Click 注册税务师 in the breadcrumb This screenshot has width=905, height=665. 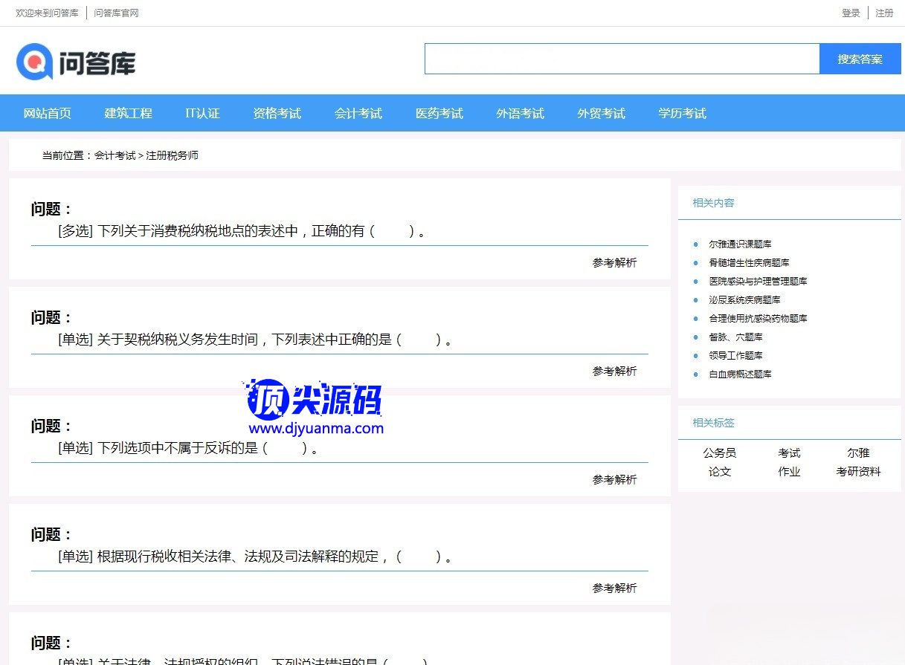(172, 156)
